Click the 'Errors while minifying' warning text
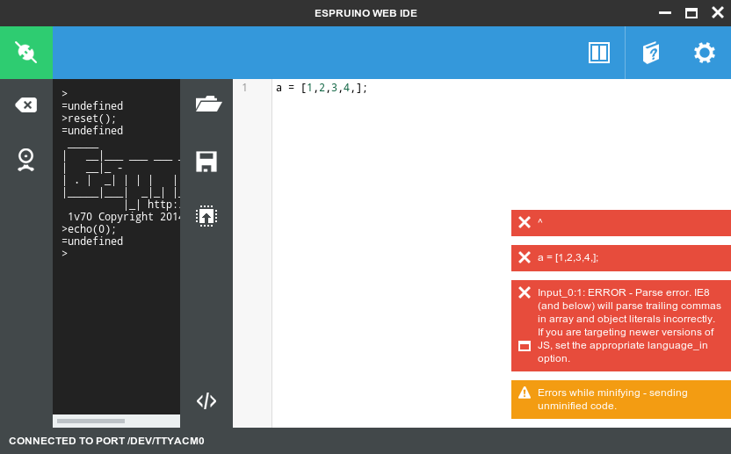This screenshot has width=731, height=454. [x=612, y=400]
